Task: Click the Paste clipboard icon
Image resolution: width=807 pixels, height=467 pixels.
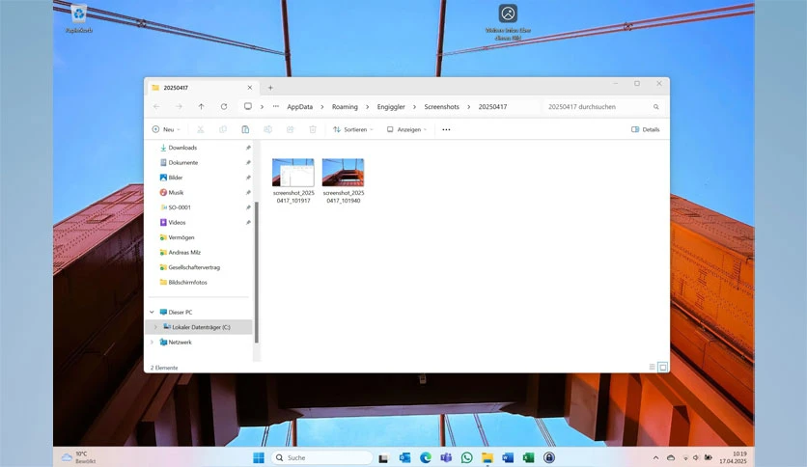Action: point(245,129)
